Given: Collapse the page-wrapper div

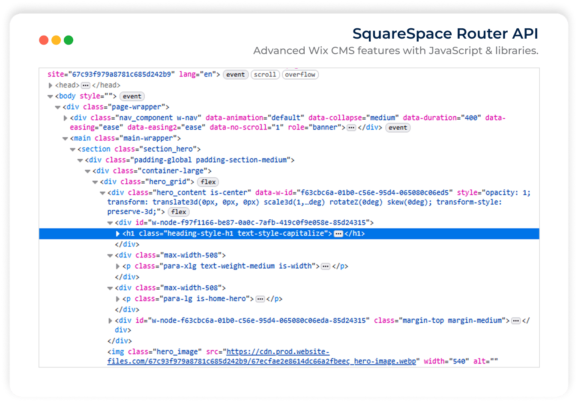Looking at the screenshot, I should click(58, 107).
